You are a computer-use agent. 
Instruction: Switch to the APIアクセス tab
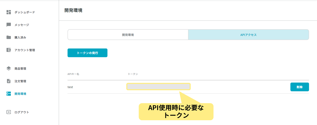tap(248, 35)
